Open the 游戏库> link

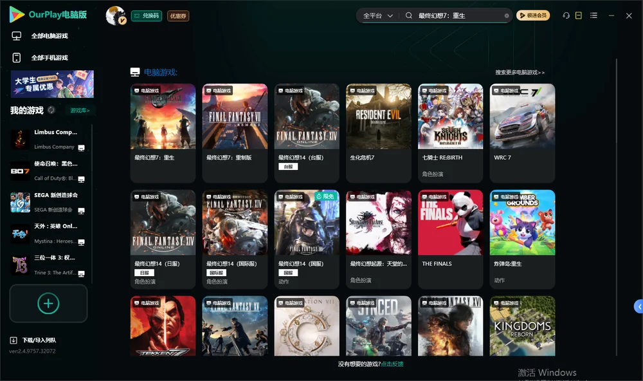click(80, 110)
